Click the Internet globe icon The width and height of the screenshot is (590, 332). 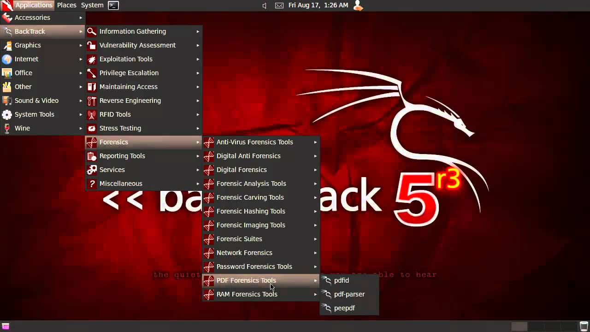[7, 59]
